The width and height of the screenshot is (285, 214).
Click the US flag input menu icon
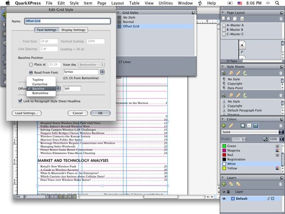(240, 3)
